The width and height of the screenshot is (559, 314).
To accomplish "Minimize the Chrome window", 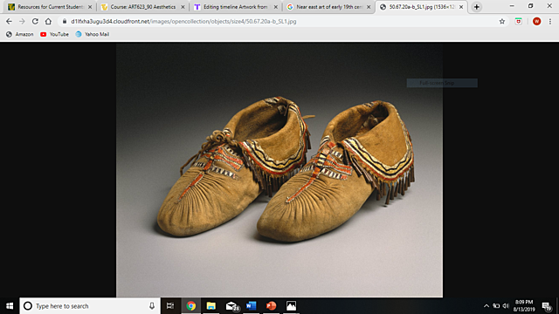I will tap(512, 6).
